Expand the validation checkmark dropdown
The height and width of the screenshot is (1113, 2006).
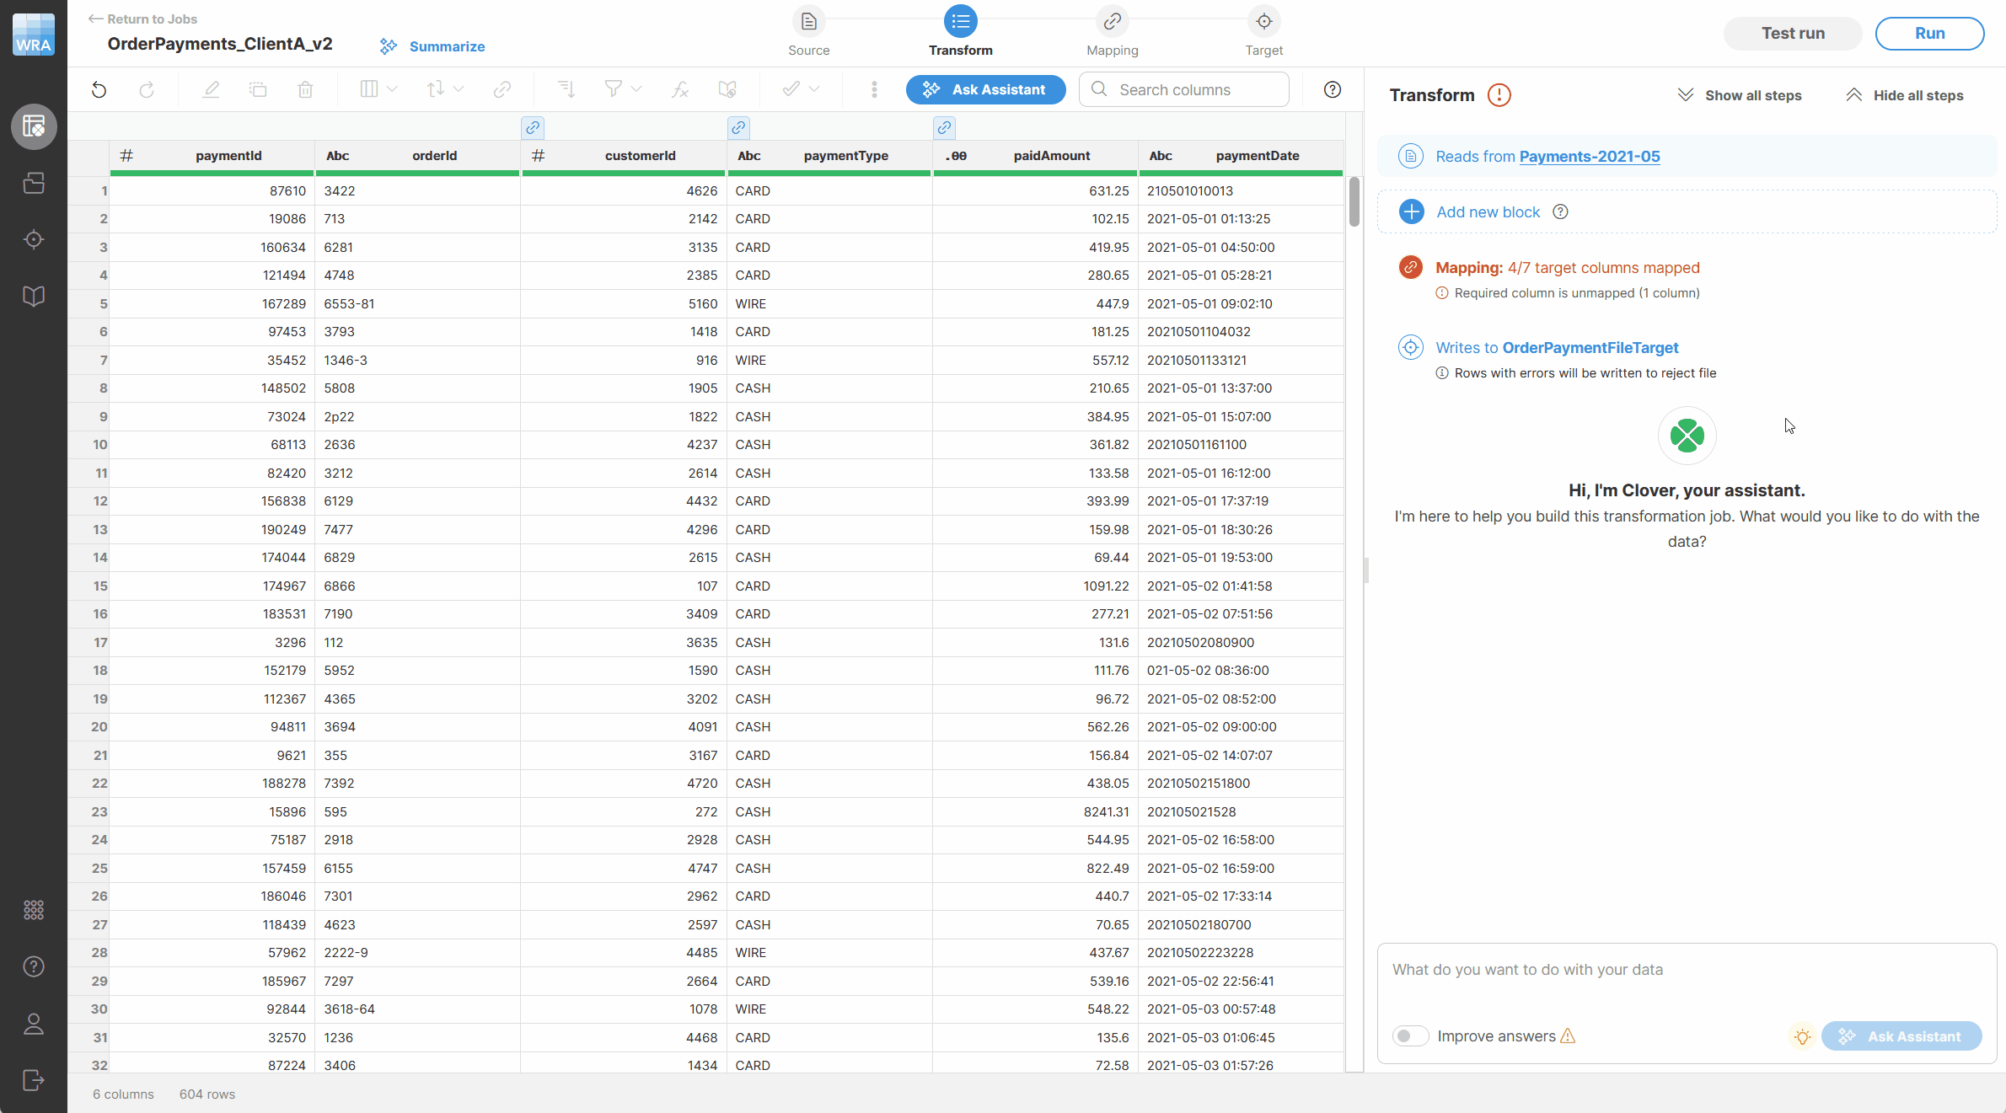coord(814,89)
